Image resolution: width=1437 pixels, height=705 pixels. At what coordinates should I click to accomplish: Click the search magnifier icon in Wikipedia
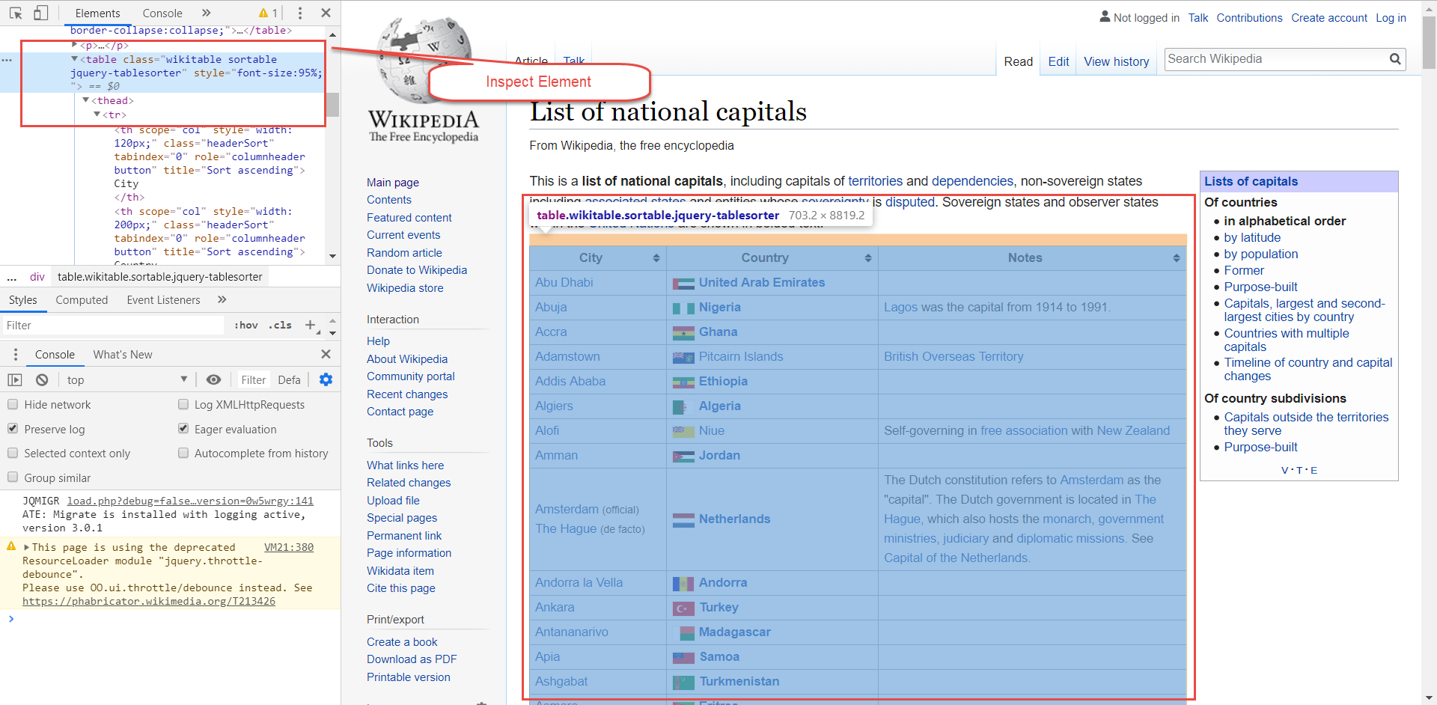[1395, 59]
